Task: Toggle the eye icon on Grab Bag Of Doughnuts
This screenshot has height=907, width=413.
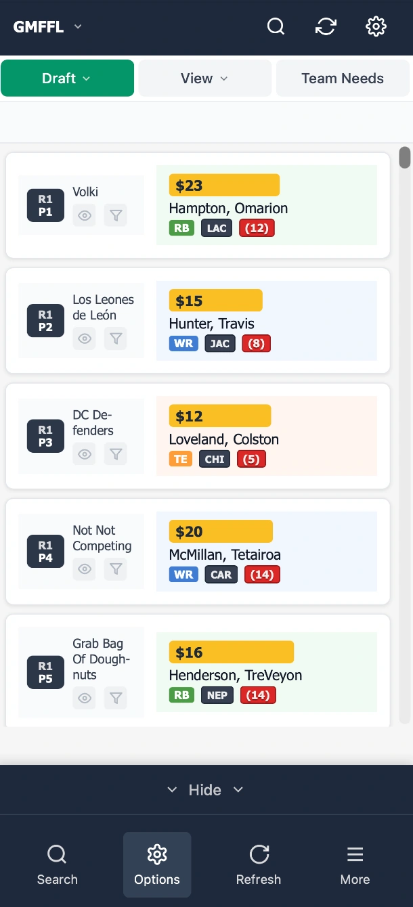Action: pos(84,698)
